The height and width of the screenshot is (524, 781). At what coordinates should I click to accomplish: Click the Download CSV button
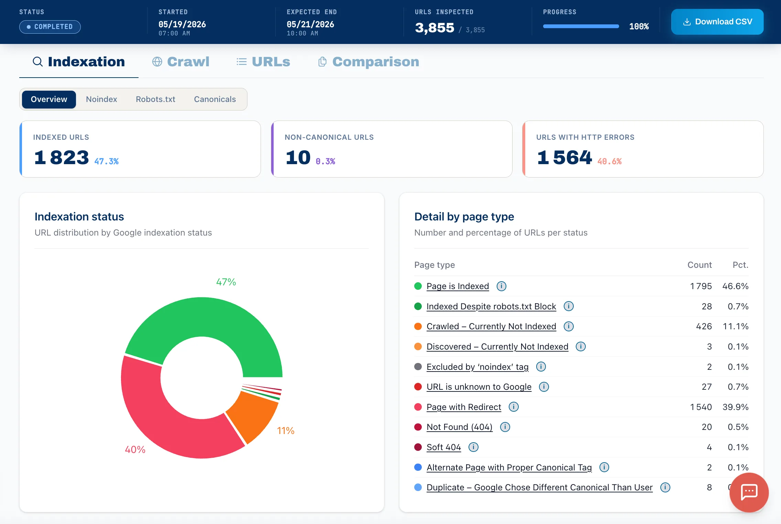tap(717, 22)
